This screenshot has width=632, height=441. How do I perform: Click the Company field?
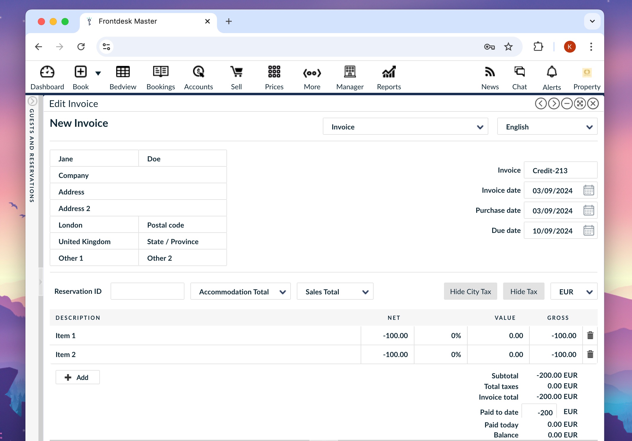[138, 175]
